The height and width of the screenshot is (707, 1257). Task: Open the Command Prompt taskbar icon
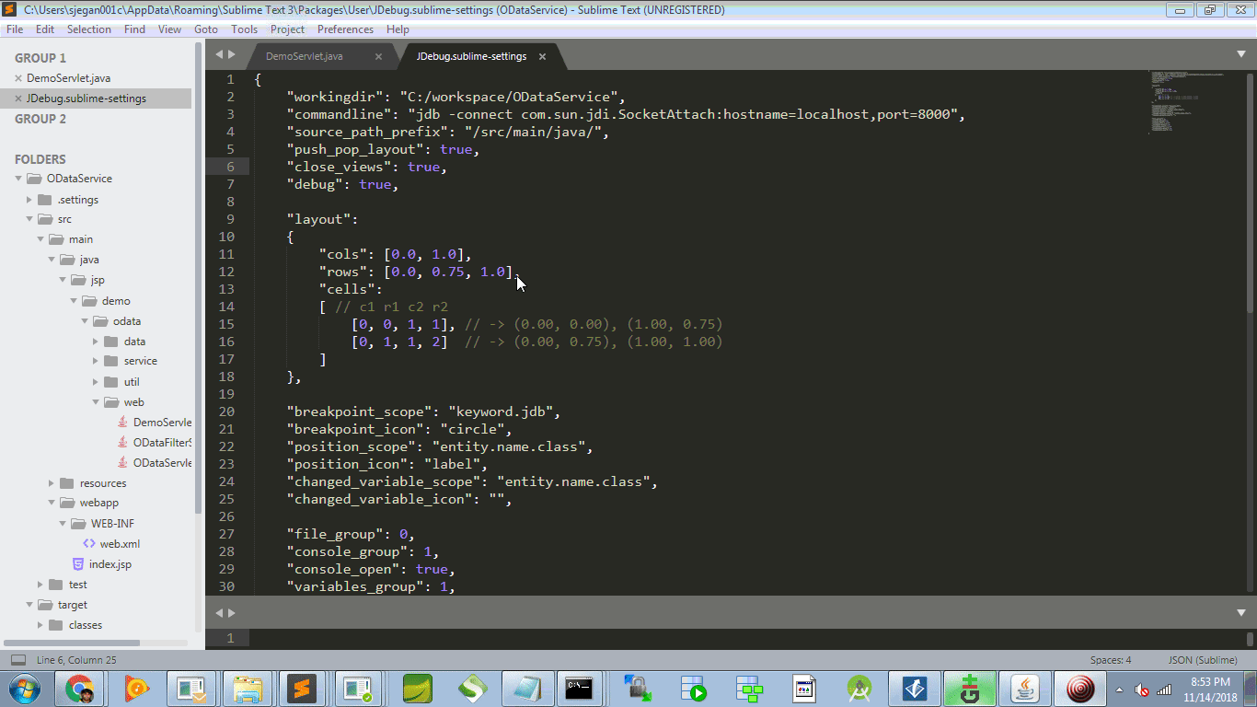579,688
